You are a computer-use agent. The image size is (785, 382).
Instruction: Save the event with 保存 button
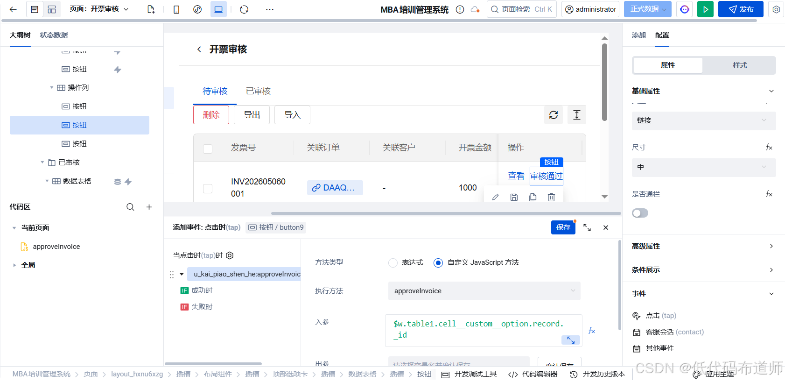pyautogui.click(x=563, y=227)
